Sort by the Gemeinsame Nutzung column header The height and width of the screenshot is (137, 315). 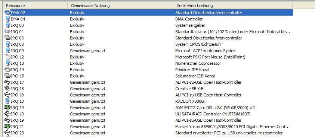tap(120, 6)
